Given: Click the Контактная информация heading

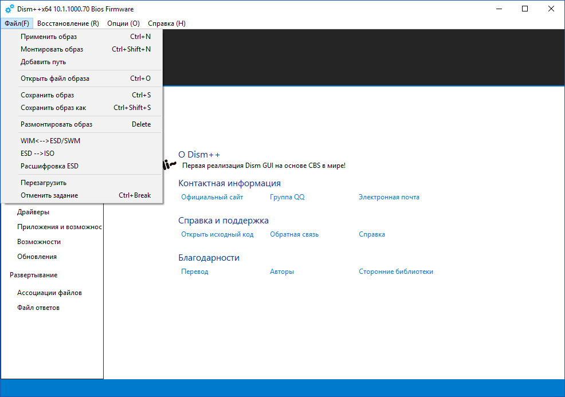Looking at the screenshot, I should click(230, 183).
